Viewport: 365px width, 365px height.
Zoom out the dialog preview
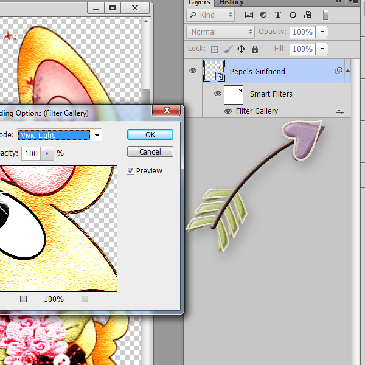coord(23,299)
